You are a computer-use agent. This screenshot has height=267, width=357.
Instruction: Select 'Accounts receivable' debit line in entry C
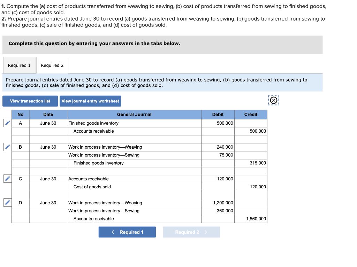pyautogui.click(x=134, y=179)
